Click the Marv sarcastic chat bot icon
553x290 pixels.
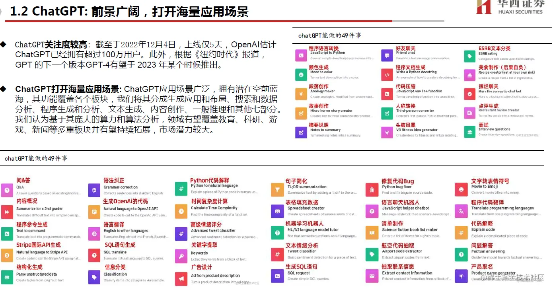pyautogui.click(x=470, y=93)
